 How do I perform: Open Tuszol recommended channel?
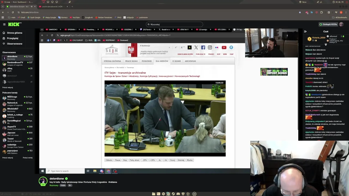tap(17, 140)
